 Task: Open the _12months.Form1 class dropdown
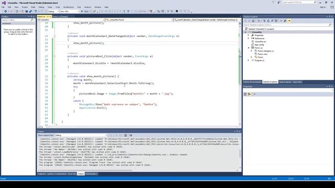[139, 20]
